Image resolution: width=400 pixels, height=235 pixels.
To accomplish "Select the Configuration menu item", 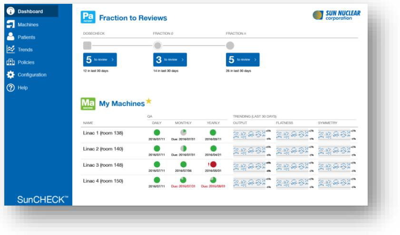I will click(x=35, y=75).
